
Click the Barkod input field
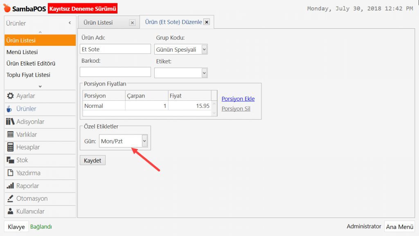[x=115, y=72]
